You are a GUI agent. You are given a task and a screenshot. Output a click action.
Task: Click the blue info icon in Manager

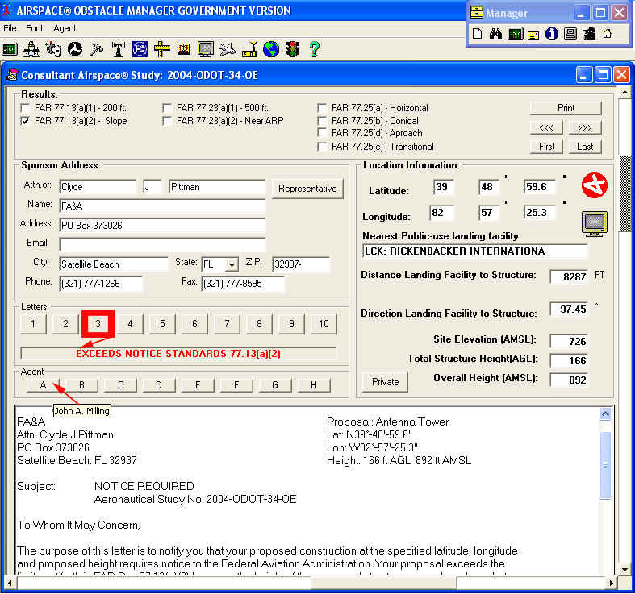coord(552,34)
